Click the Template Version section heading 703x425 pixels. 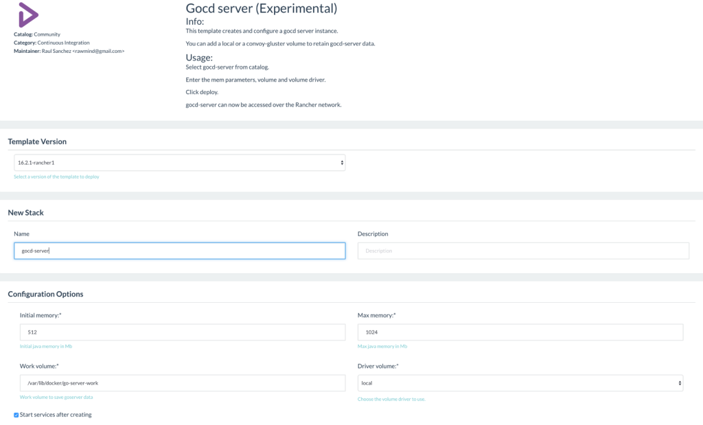click(37, 141)
